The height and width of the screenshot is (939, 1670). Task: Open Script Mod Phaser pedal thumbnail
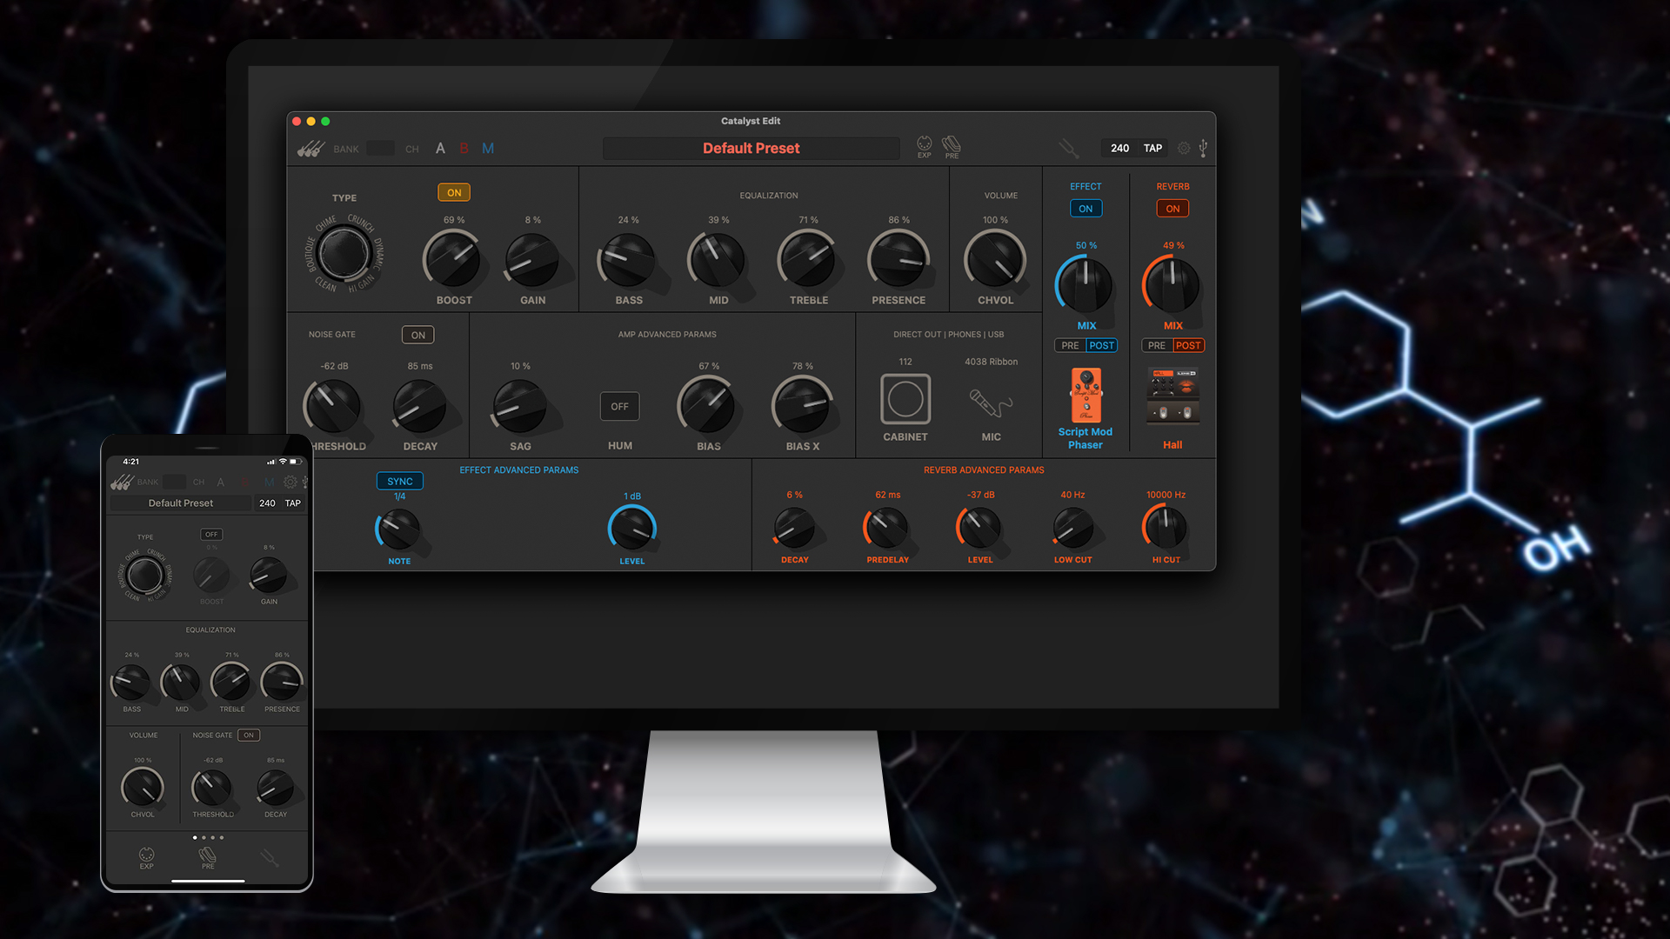click(x=1085, y=395)
